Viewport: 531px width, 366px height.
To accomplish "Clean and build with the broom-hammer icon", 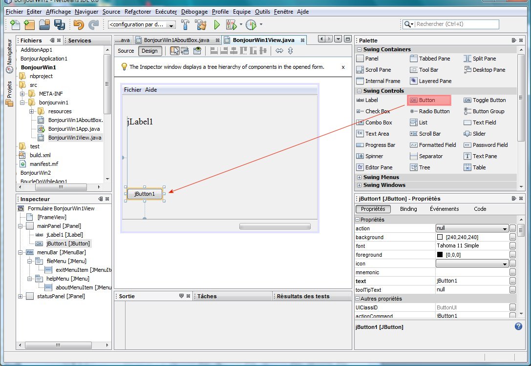I will (201, 24).
